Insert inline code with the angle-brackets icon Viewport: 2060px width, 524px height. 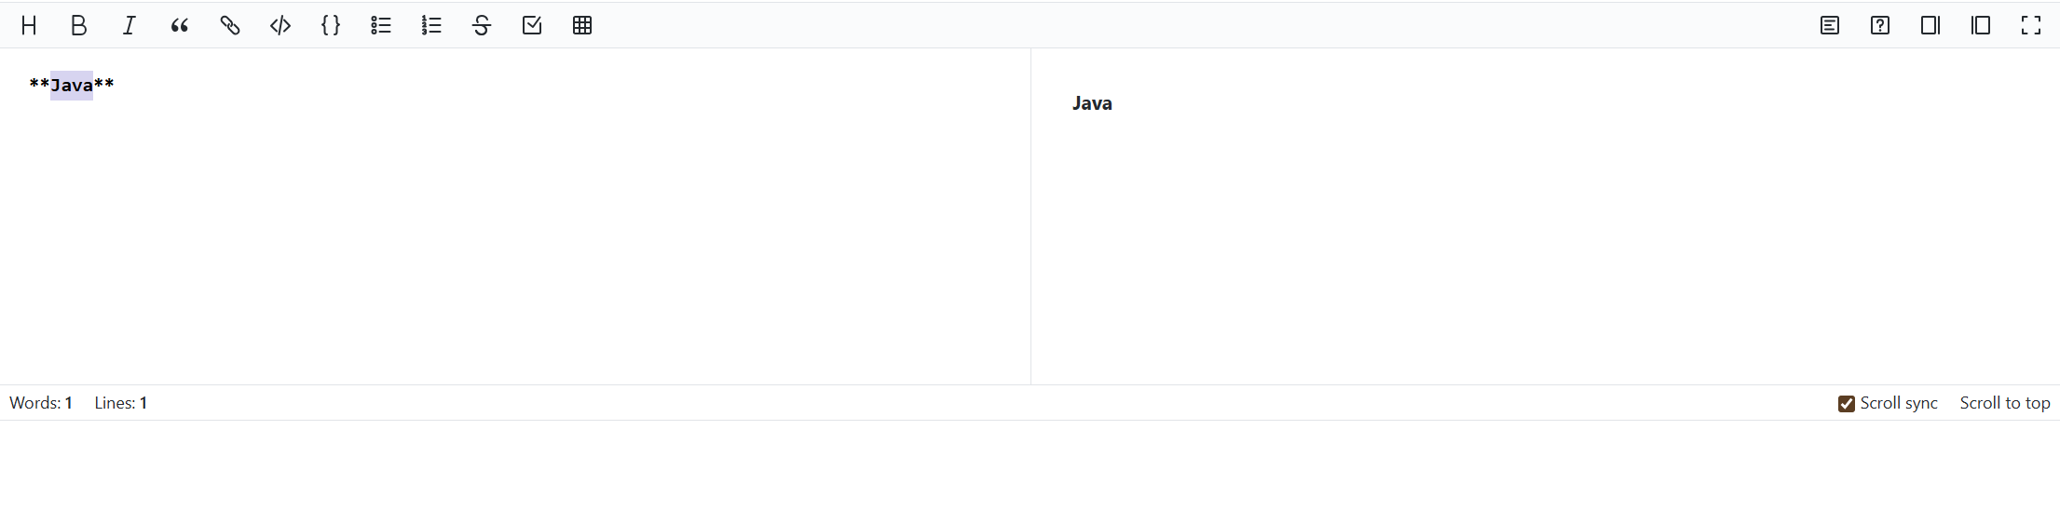(280, 26)
